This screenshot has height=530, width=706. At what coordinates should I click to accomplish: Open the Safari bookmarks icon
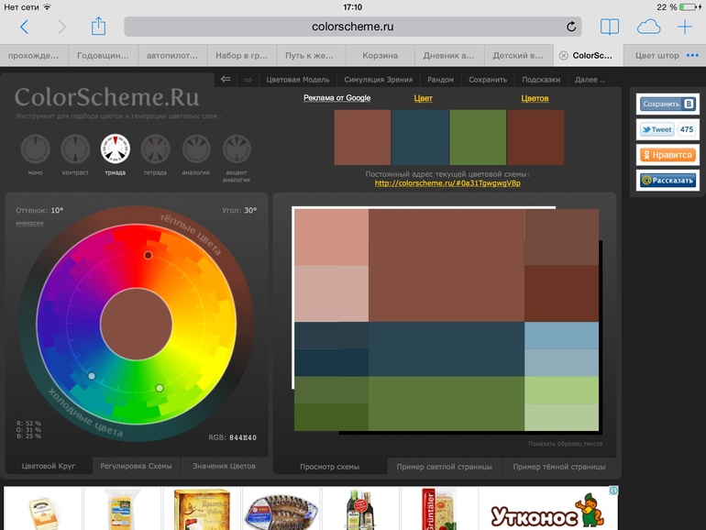(x=609, y=27)
